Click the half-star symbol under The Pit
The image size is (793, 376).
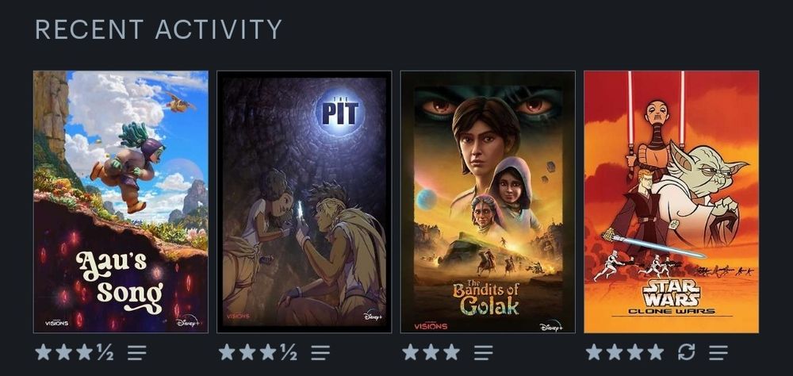pos(289,351)
